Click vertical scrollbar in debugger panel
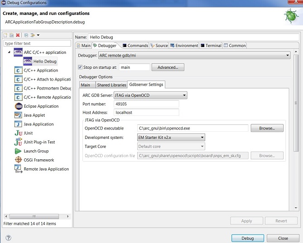The image size is (303, 243). [296, 103]
